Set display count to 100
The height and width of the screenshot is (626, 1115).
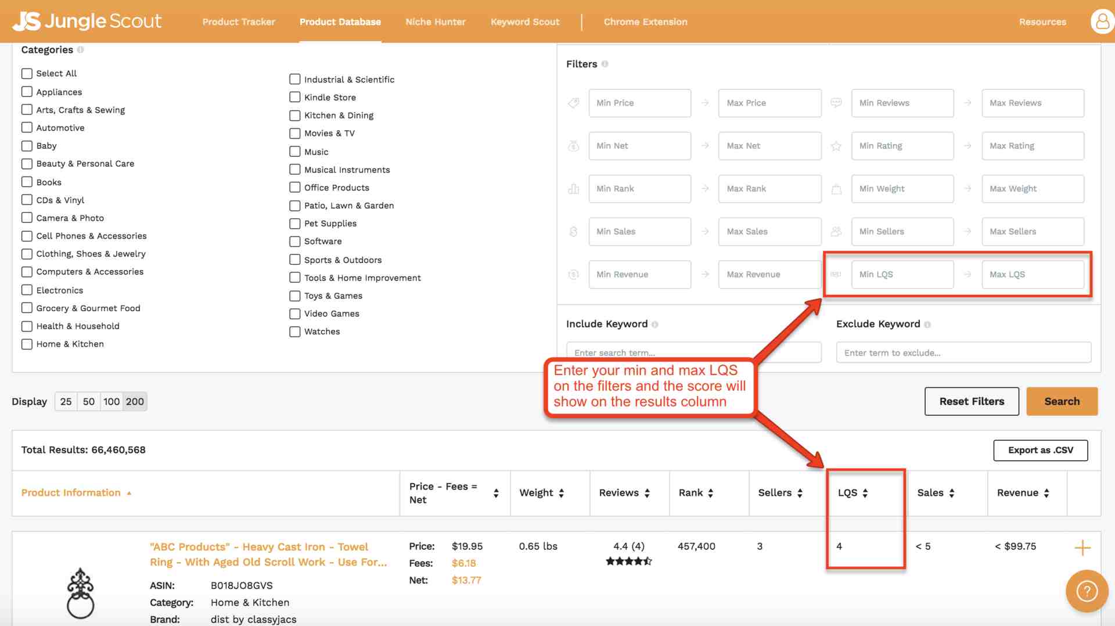111,401
